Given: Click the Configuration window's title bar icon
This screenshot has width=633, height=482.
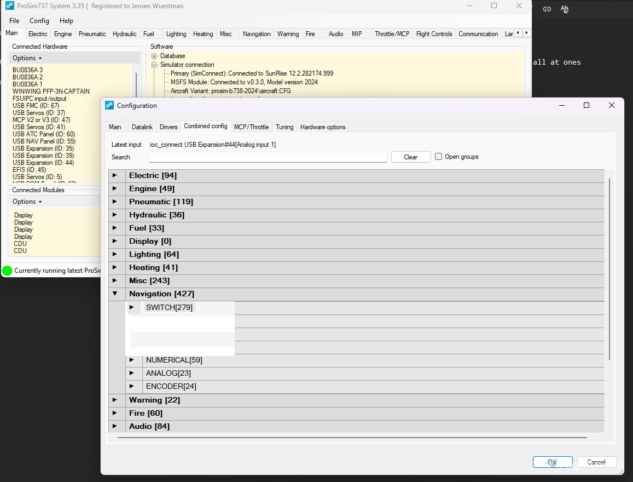Looking at the screenshot, I should pos(109,105).
